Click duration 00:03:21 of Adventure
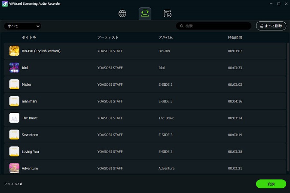 235,169
